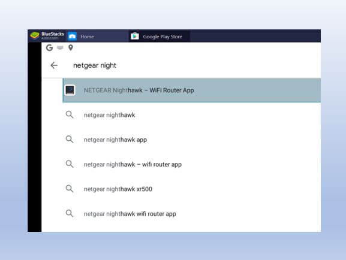Click the location pin icon
The height and width of the screenshot is (260, 346).
71,48
